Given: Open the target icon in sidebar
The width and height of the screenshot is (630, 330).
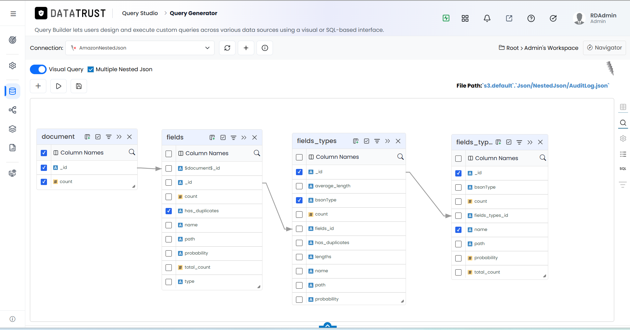Looking at the screenshot, I should pyautogui.click(x=12, y=40).
